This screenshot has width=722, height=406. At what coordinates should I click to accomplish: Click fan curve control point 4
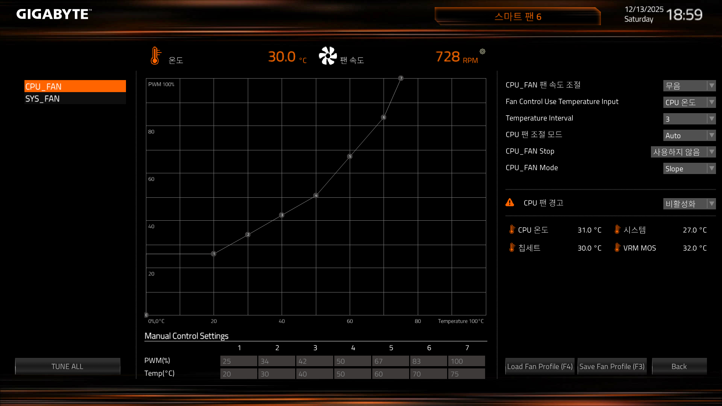click(316, 195)
